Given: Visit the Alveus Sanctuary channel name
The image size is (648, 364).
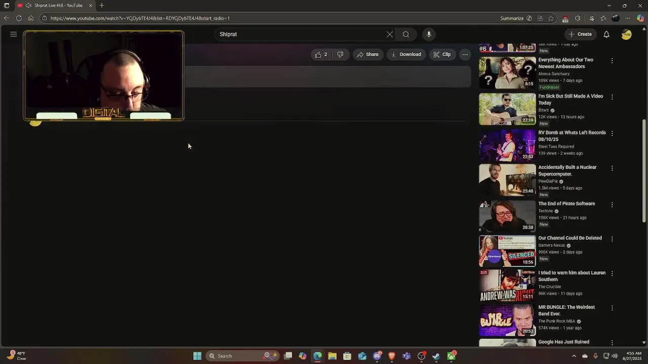Looking at the screenshot, I should [x=554, y=74].
